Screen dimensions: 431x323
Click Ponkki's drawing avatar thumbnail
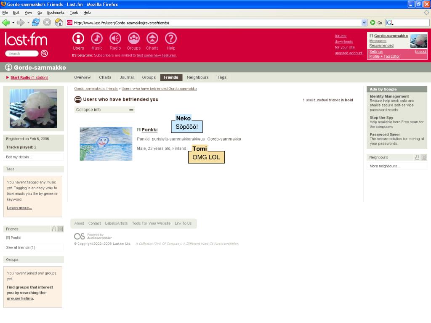click(106, 144)
